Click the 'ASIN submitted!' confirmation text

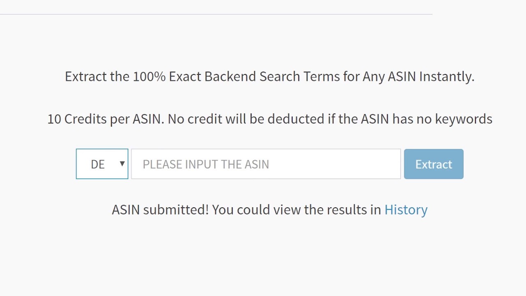pyautogui.click(x=160, y=210)
